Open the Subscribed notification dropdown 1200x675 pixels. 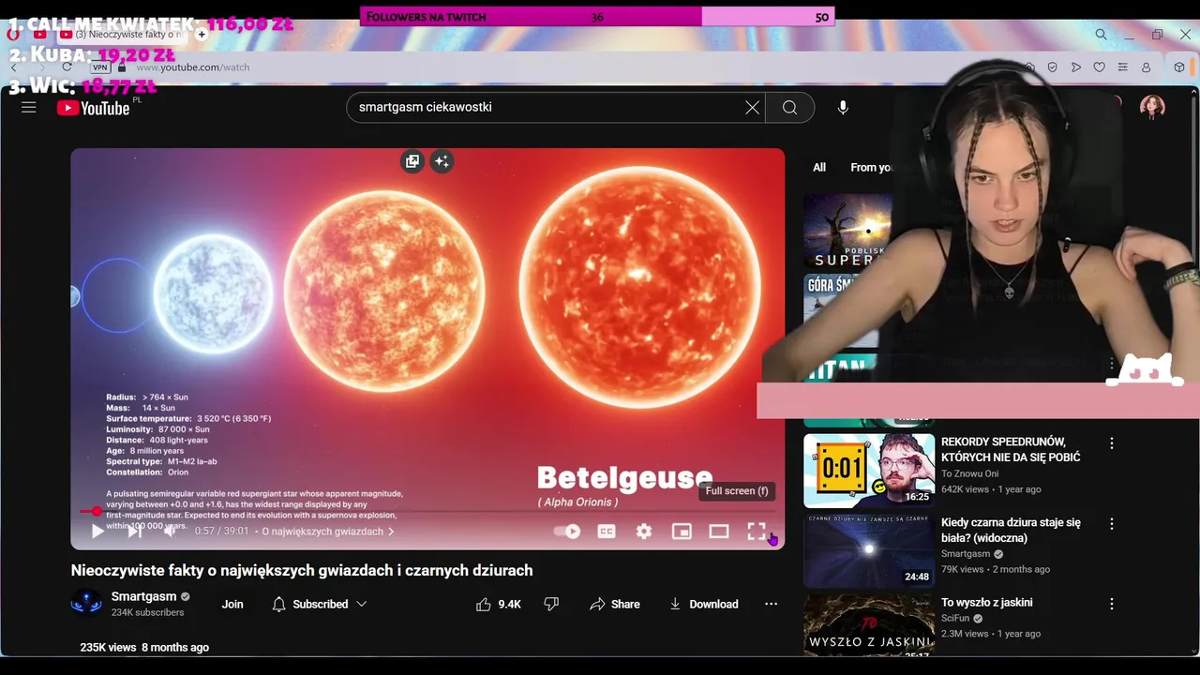pos(319,605)
